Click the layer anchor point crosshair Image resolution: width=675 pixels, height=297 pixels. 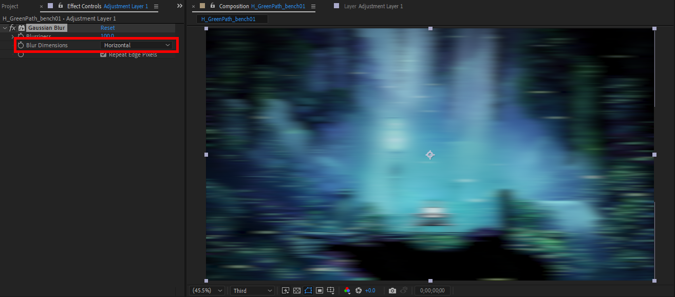[430, 155]
